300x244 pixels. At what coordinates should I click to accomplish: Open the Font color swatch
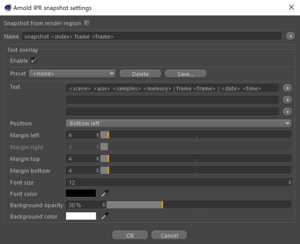pos(81,193)
